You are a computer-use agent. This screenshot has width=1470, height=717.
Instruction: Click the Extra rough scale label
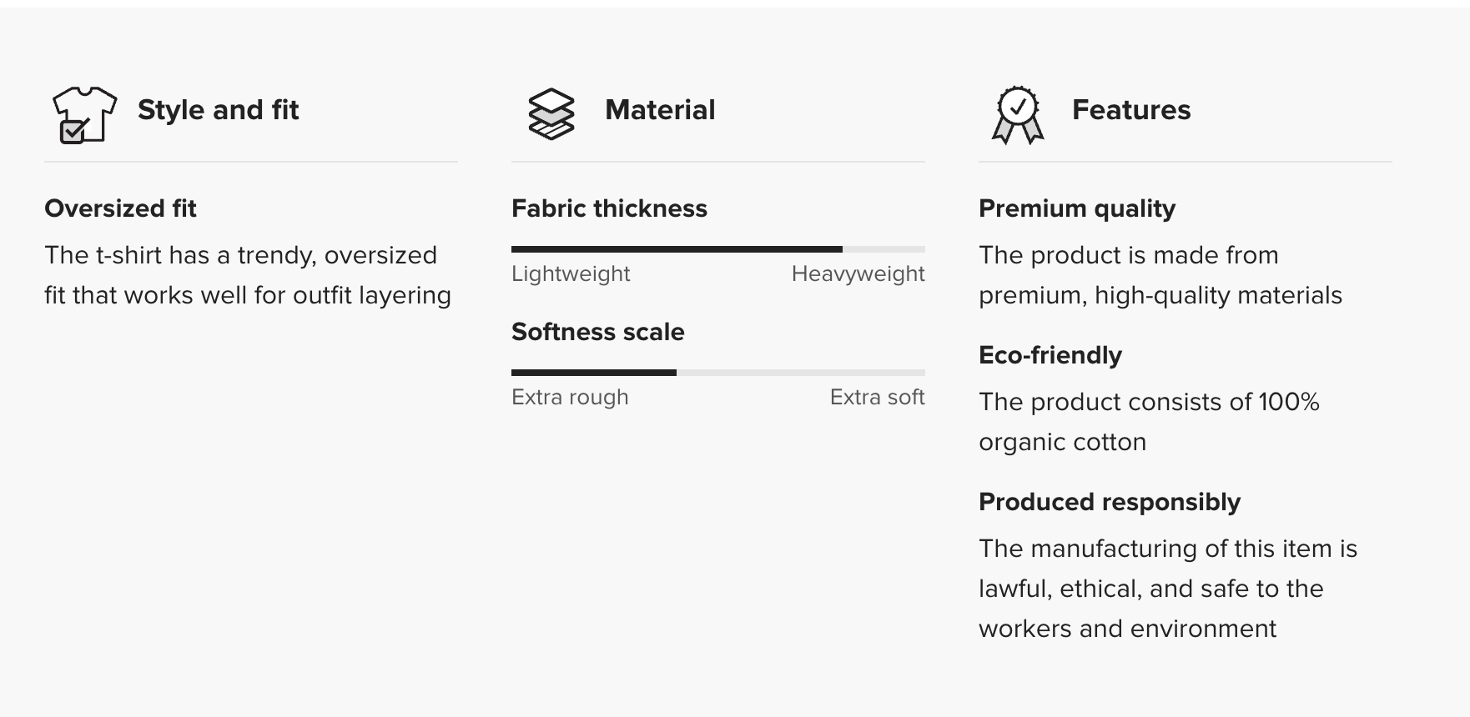click(570, 397)
